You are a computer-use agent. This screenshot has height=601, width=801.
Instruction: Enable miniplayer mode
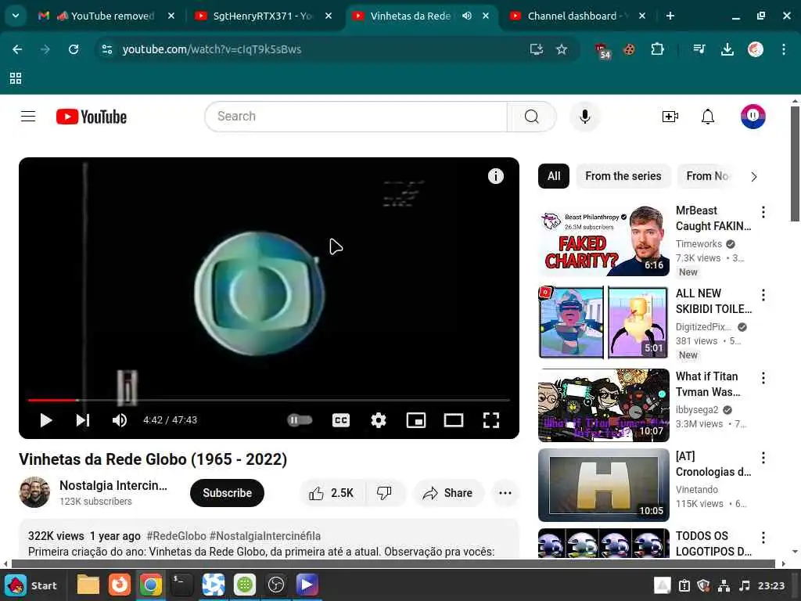[416, 420]
